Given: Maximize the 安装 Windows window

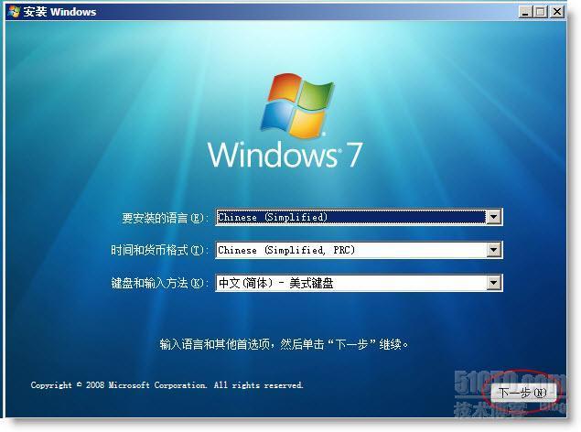Looking at the screenshot, I should [x=541, y=12].
